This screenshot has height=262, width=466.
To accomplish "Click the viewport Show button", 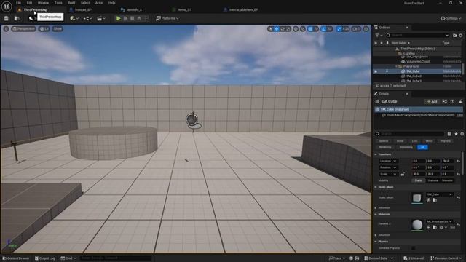I will [x=58, y=29].
